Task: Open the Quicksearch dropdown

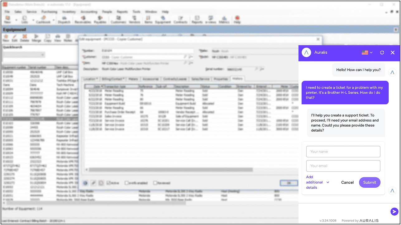Action: [x=24, y=55]
